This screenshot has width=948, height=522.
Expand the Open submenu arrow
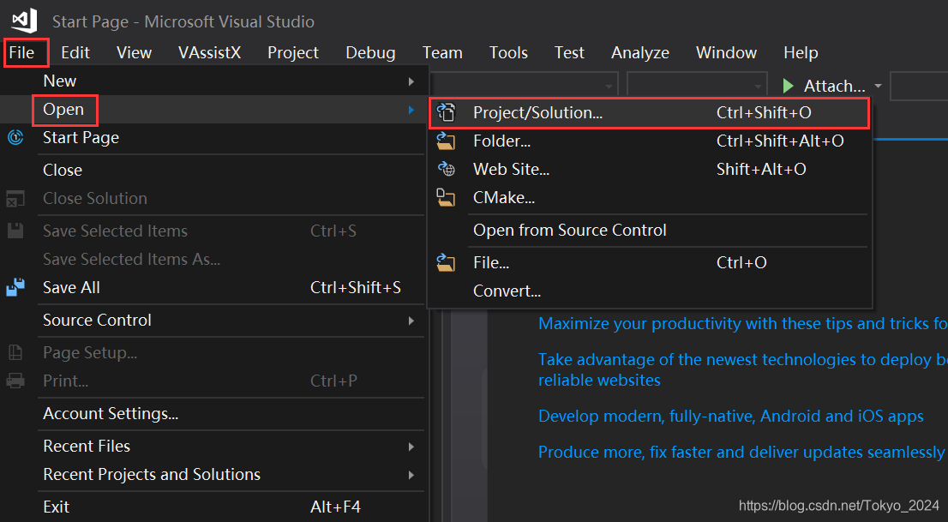[x=411, y=110]
